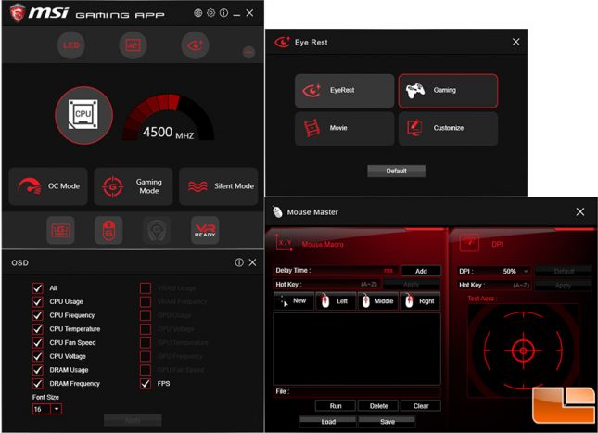This screenshot has height=433, width=598.
Task: Click the macro list area
Action: coord(357,349)
